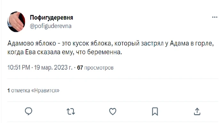The image size is (224, 126).
Task: Click the word беременна in tweet text
Action: pyautogui.click(x=104, y=52)
